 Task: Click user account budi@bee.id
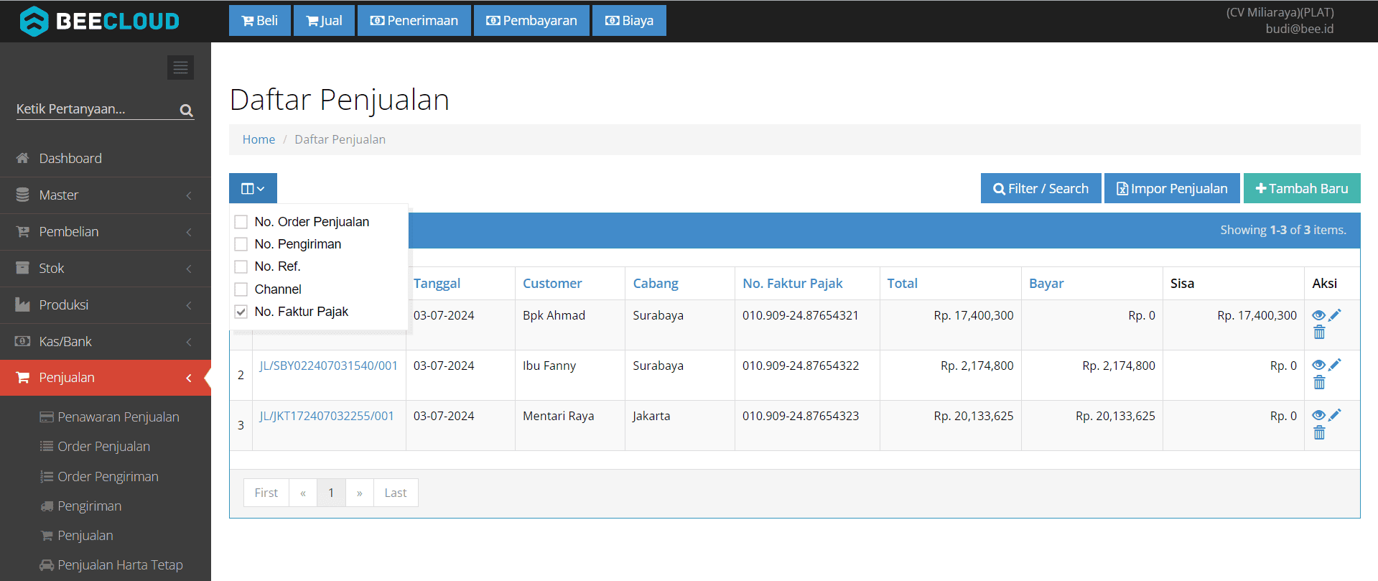(1299, 29)
